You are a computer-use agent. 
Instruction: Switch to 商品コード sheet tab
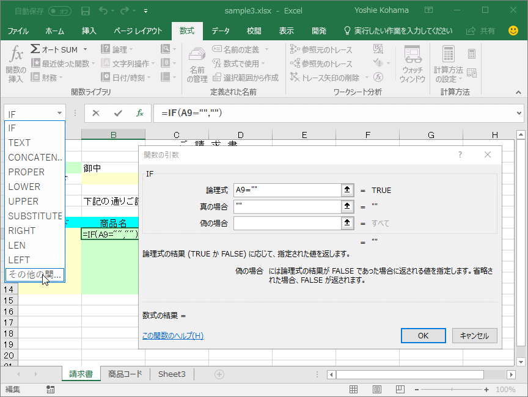pos(125,374)
